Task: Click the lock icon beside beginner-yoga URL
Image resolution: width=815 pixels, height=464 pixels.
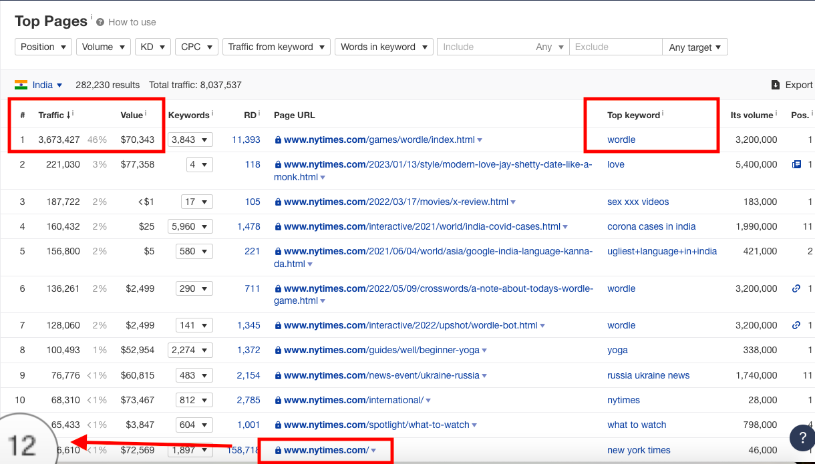Action: (278, 351)
